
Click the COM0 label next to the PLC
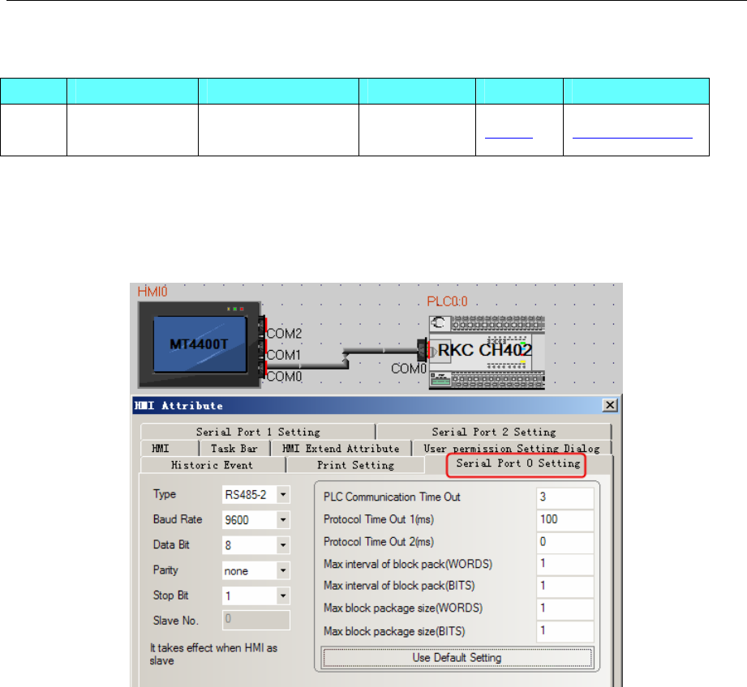click(x=408, y=369)
